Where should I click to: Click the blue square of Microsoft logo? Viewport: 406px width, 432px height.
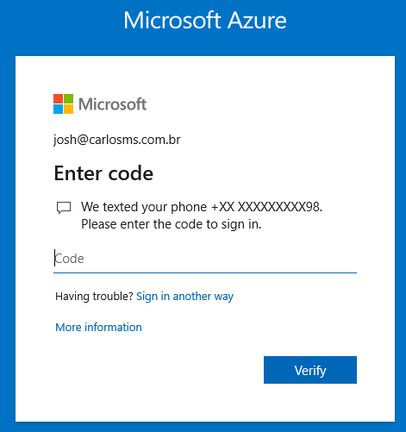58,110
